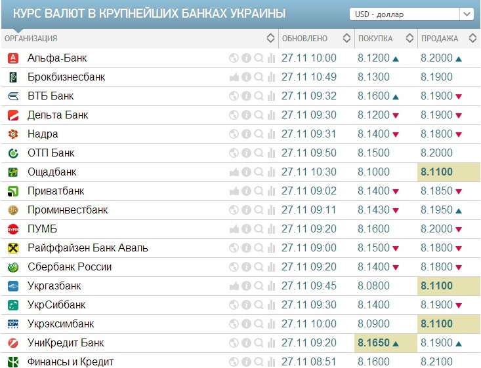Click Ощадбанк thumbs-up icon
This screenshot has width=481, height=368.
pyautogui.click(x=234, y=172)
